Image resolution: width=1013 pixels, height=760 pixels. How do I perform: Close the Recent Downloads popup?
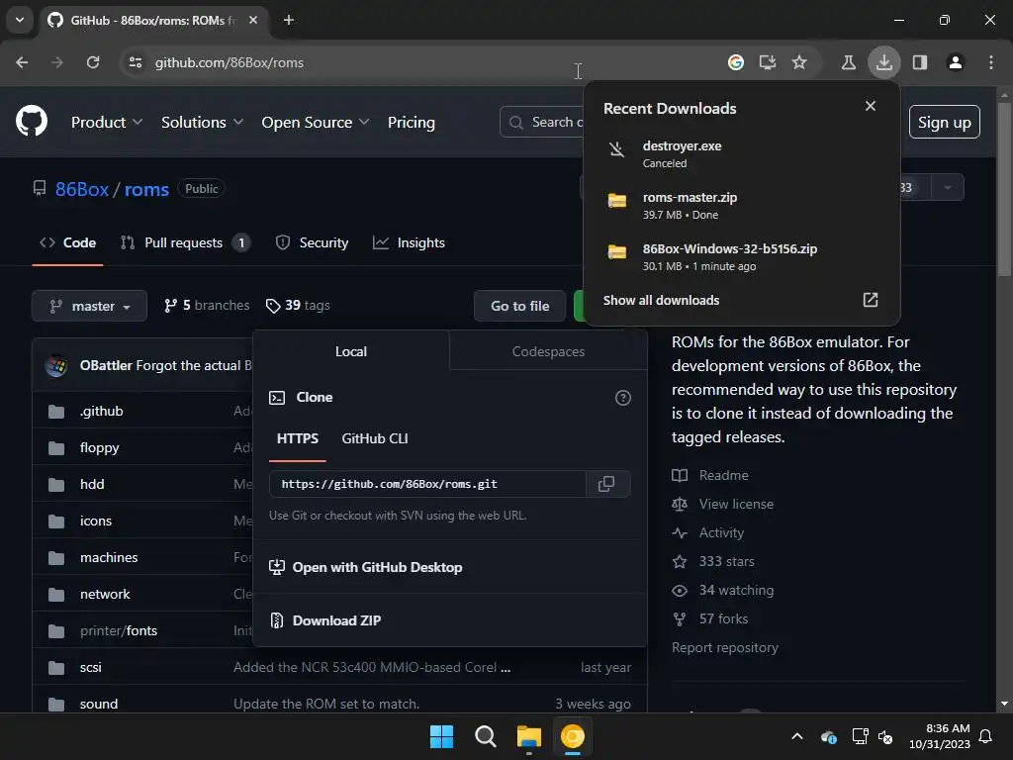871,106
